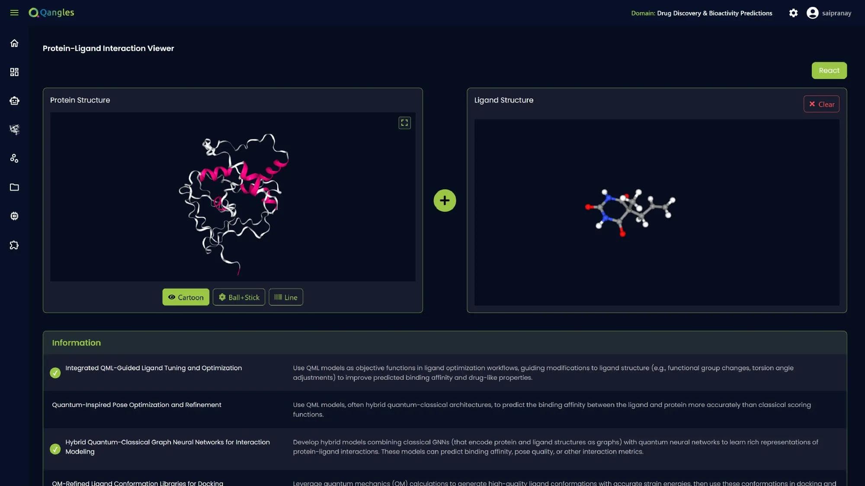Open the connected nodes sidebar icon
865x486 pixels.
pos(14,159)
